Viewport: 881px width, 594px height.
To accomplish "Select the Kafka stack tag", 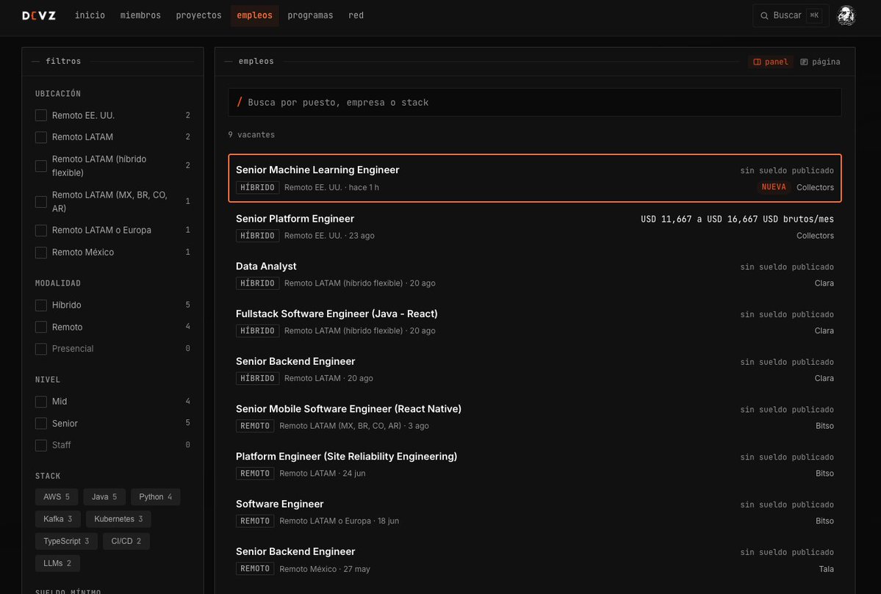I will coord(58,519).
